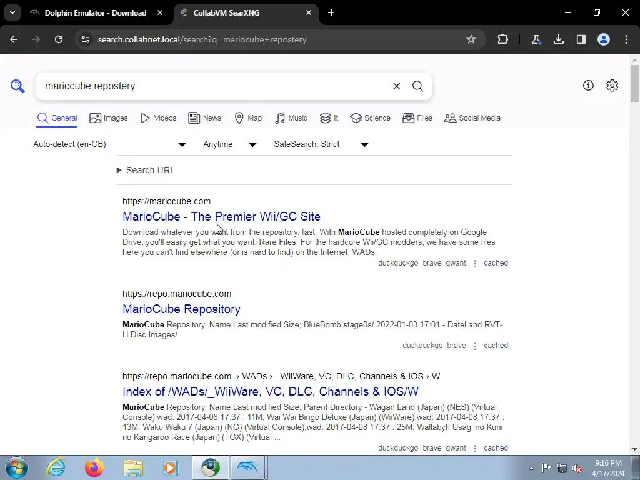Open MarioCube - The Premier Wii/GC Site
This screenshot has height=480, width=640.
(x=221, y=217)
